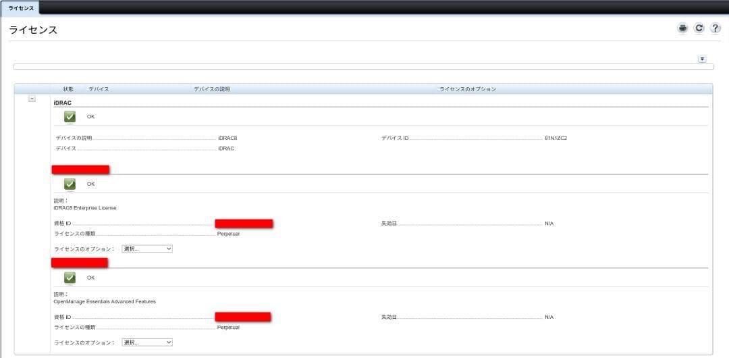Image resolution: width=729 pixels, height=358 pixels.
Task: Open license options dropdown for OpenManage Essentials
Action: 147,342
